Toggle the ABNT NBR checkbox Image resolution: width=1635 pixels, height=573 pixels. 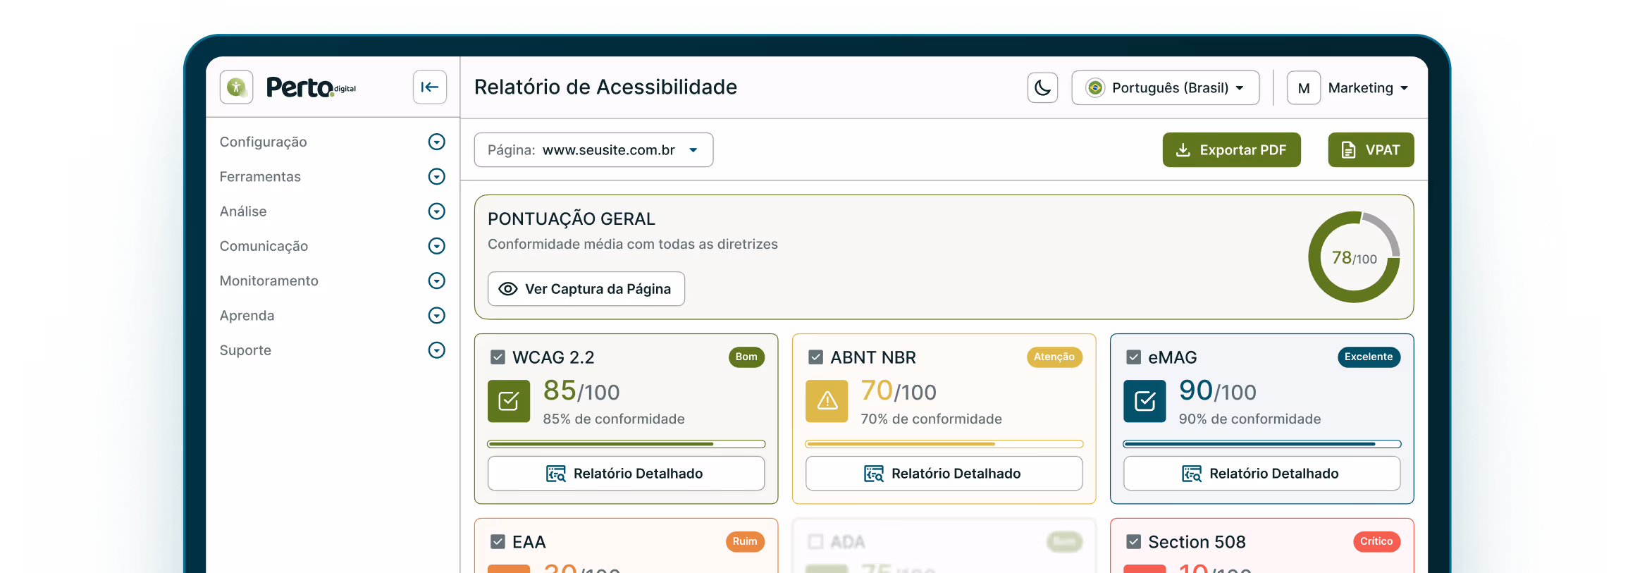click(x=815, y=357)
